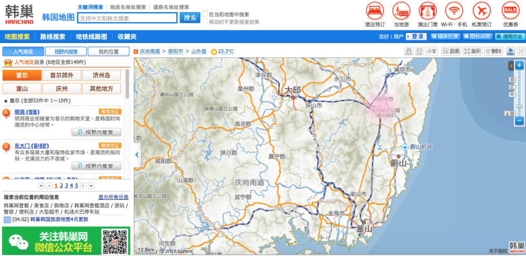Open the Wi-Fi·手机 rental icon
Image resolution: width=526 pixels, height=256 pixels.
coord(454,10)
